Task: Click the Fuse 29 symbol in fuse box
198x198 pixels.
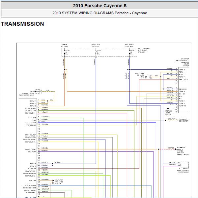Action: coord(65,52)
